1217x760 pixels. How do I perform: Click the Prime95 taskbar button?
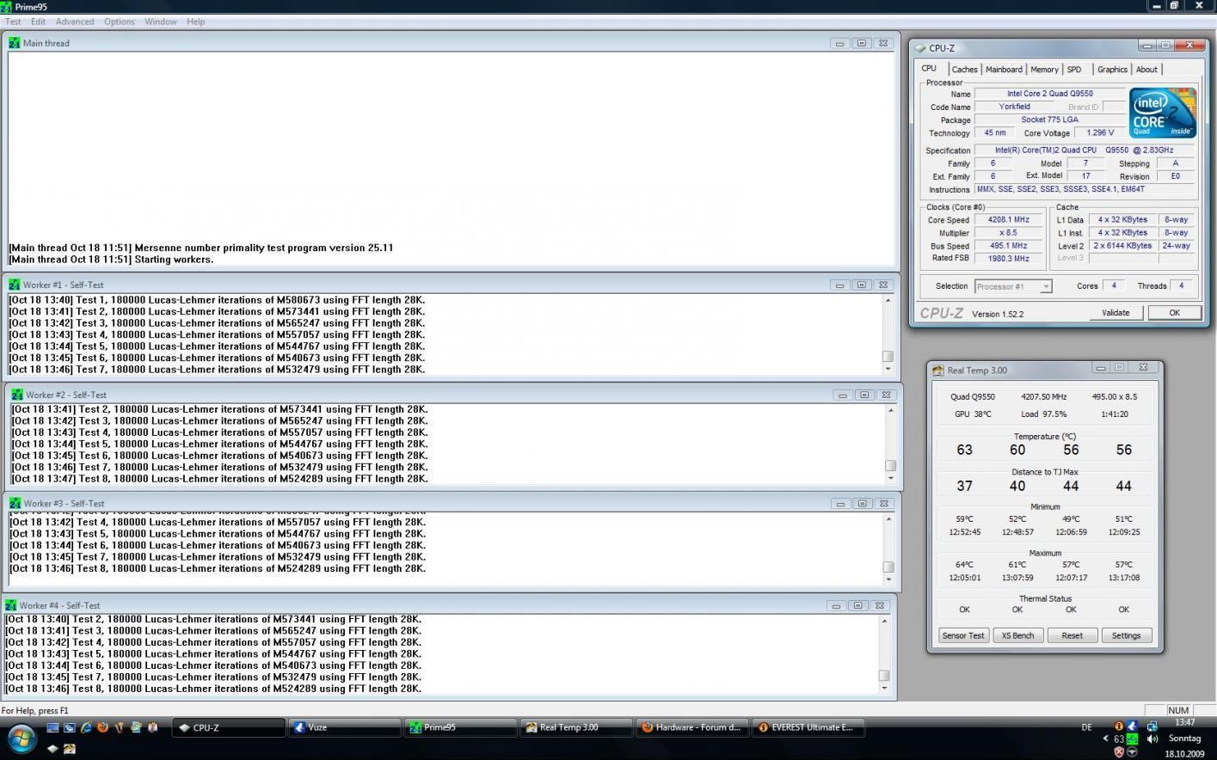point(460,727)
